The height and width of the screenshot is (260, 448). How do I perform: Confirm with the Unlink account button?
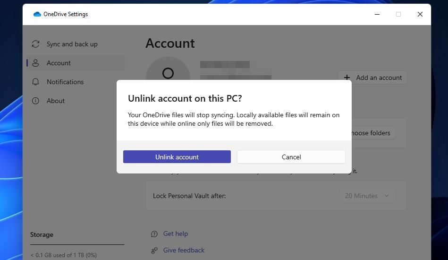(x=177, y=157)
